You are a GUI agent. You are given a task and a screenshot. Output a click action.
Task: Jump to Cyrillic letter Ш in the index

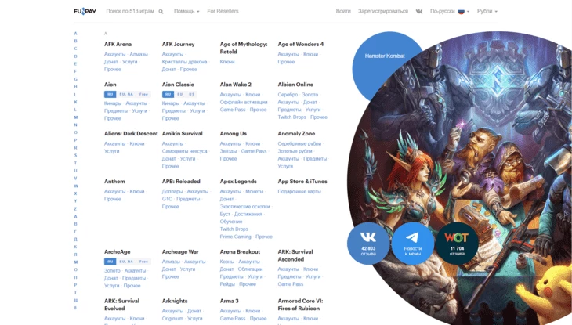pyautogui.click(x=76, y=300)
